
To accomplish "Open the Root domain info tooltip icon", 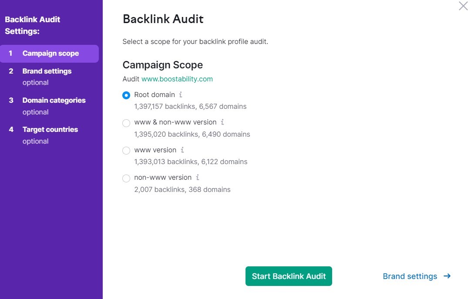I will [181, 94].
